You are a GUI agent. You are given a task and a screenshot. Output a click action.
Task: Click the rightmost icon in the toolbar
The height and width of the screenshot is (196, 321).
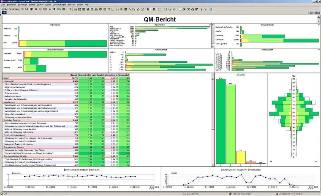coord(154,8)
